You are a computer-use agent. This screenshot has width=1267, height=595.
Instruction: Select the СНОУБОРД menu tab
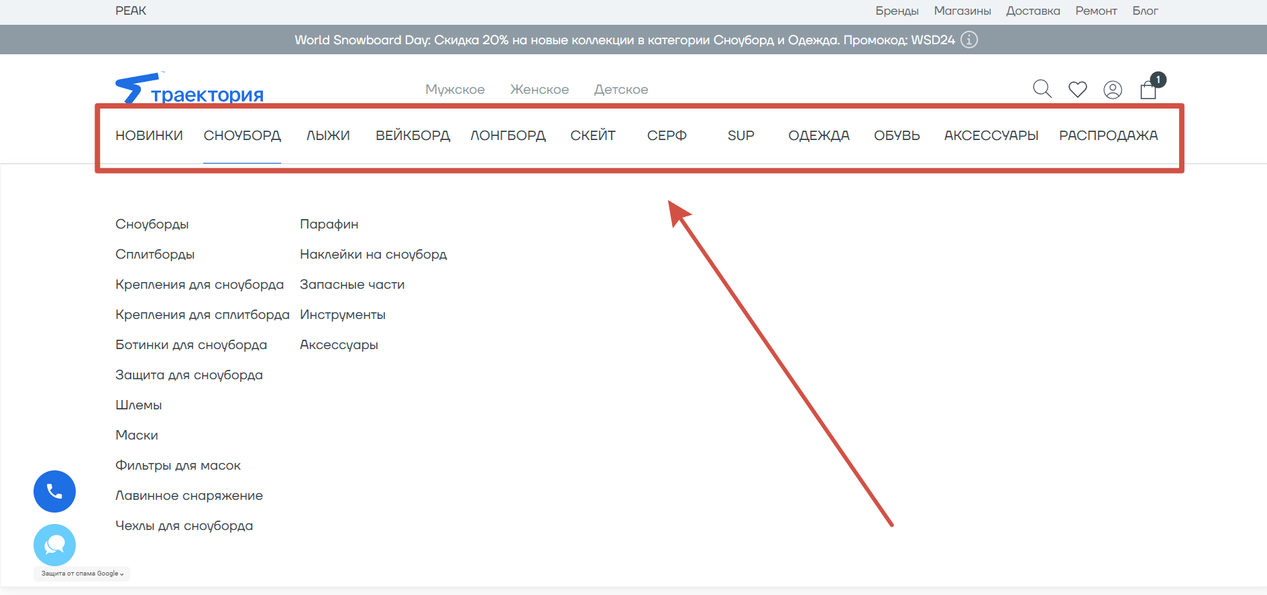(x=242, y=135)
